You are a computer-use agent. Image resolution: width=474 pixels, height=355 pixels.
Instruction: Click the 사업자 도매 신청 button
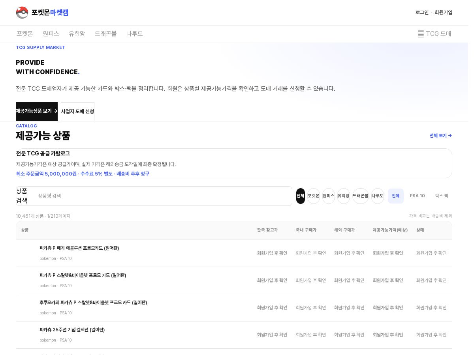(x=77, y=112)
